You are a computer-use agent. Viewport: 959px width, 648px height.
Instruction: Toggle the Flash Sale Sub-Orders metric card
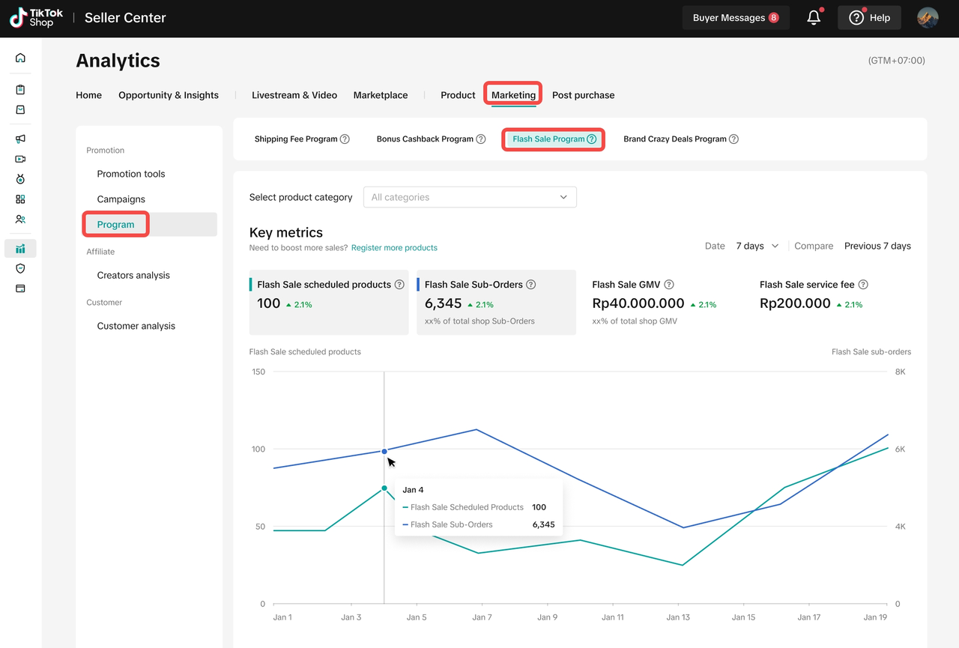pyautogui.click(x=496, y=302)
